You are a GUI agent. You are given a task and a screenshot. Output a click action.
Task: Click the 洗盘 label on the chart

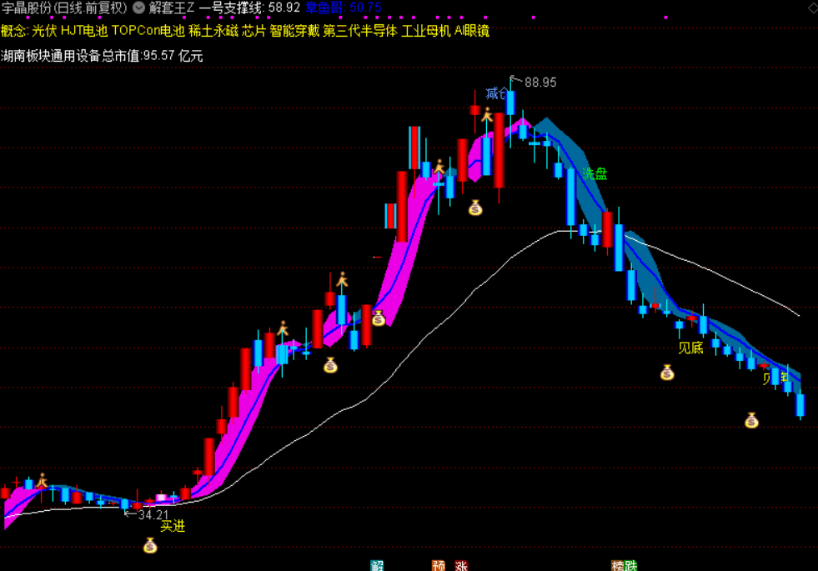(595, 173)
